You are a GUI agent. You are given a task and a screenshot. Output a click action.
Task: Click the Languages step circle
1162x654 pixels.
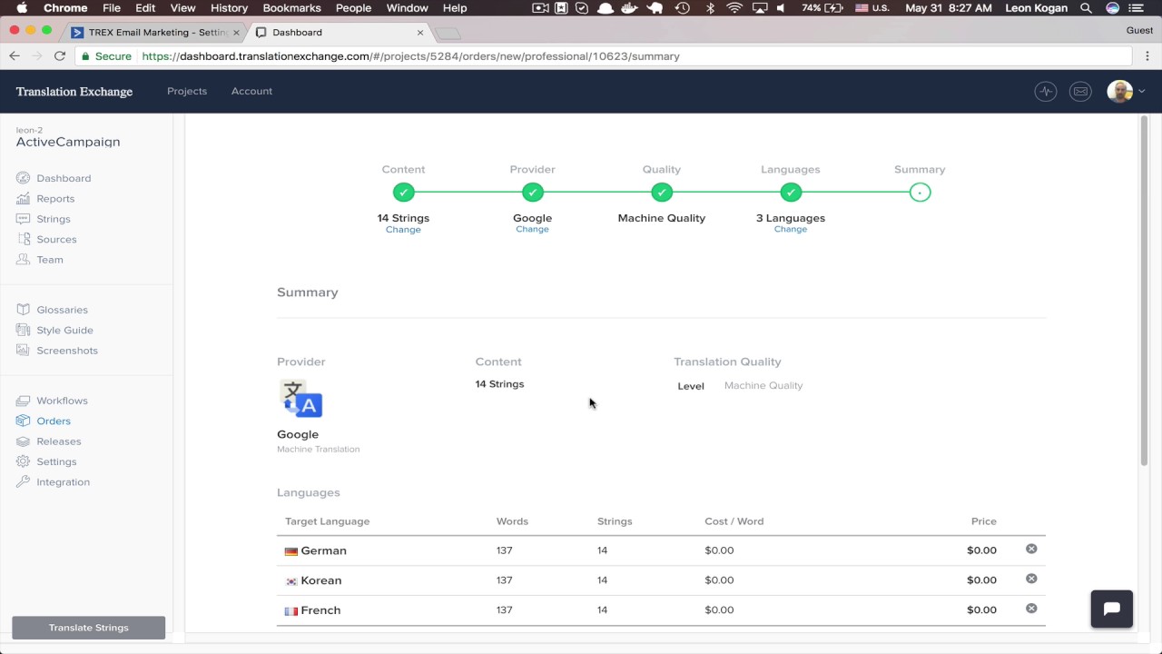791,193
